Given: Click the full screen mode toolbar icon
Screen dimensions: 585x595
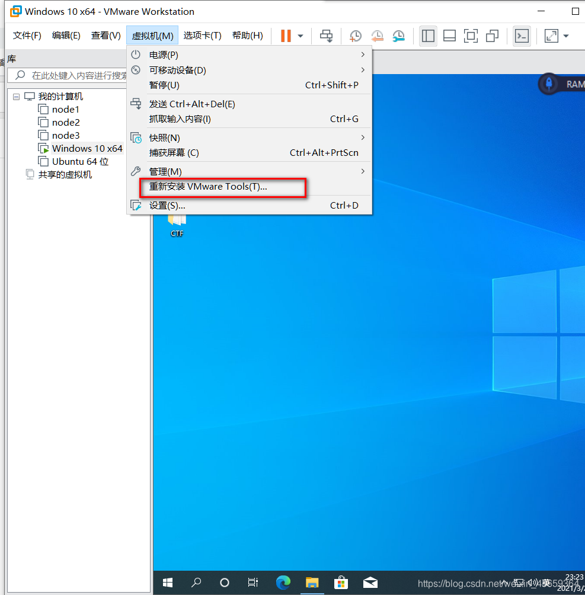Looking at the screenshot, I should 471,36.
